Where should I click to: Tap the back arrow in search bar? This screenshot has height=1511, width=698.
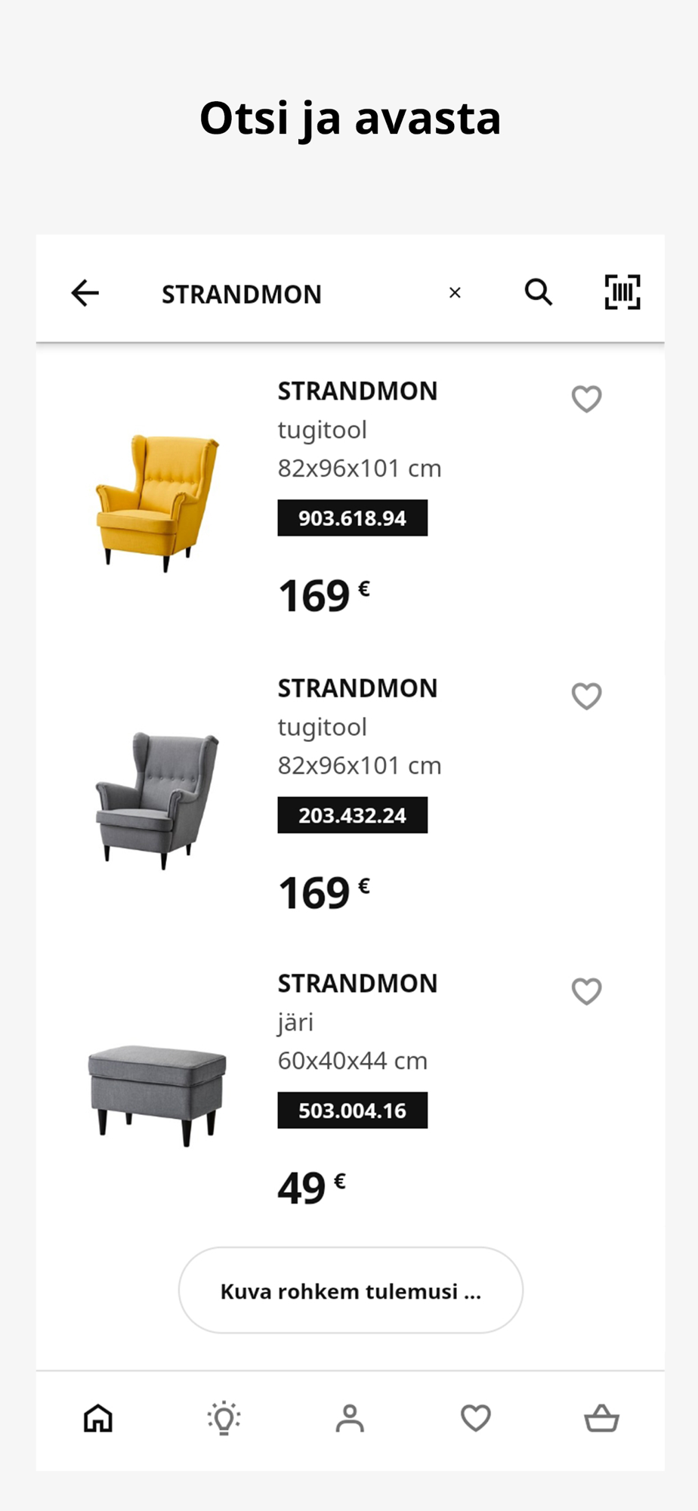(85, 292)
